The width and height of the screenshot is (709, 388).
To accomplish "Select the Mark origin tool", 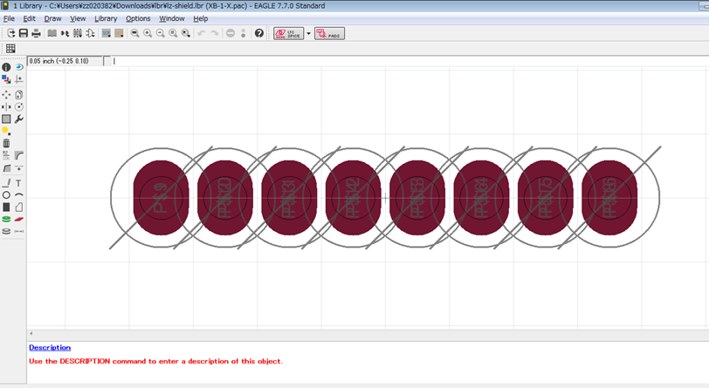I will [19, 79].
